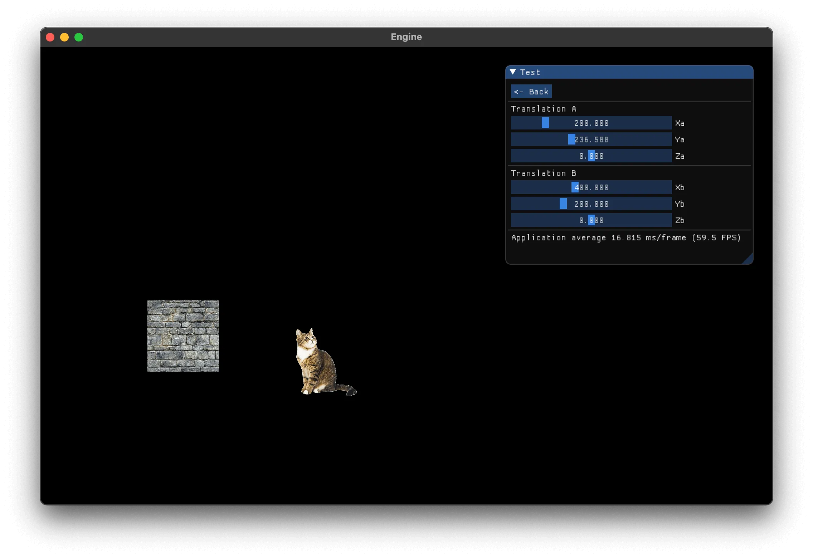Click the red close window button
The height and width of the screenshot is (558, 813).
click(50, 37)
